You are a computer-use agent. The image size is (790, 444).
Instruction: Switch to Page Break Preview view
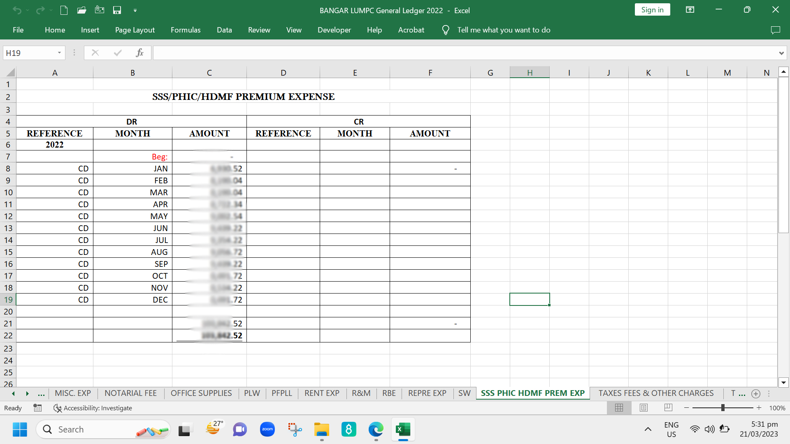668,408
